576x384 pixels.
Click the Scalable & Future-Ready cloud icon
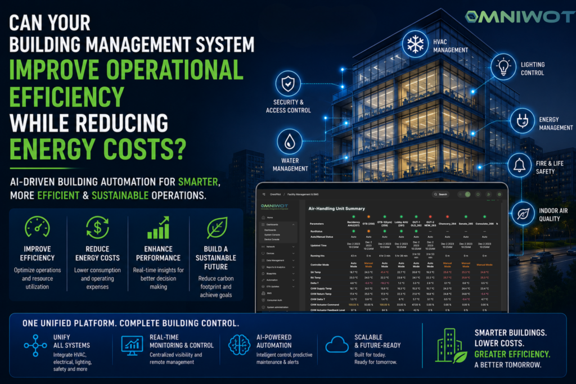coord(337,344)
